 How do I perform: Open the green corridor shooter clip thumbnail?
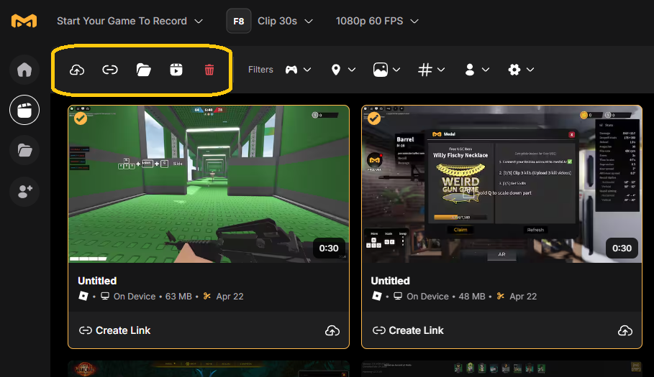tap(209, 184)
